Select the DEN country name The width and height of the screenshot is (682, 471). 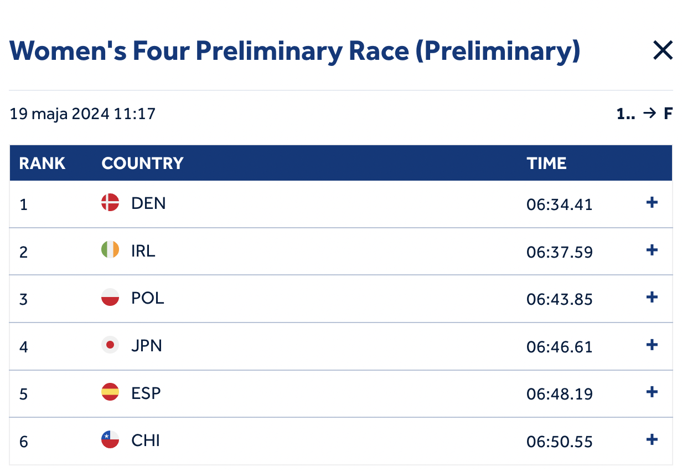pos(148,203)
